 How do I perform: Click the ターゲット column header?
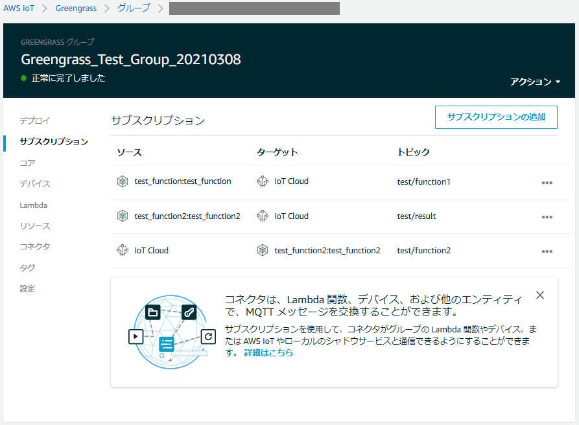(278, 152)
